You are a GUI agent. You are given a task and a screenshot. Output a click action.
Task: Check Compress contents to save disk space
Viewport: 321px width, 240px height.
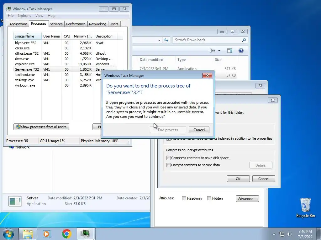coord(168,158)
